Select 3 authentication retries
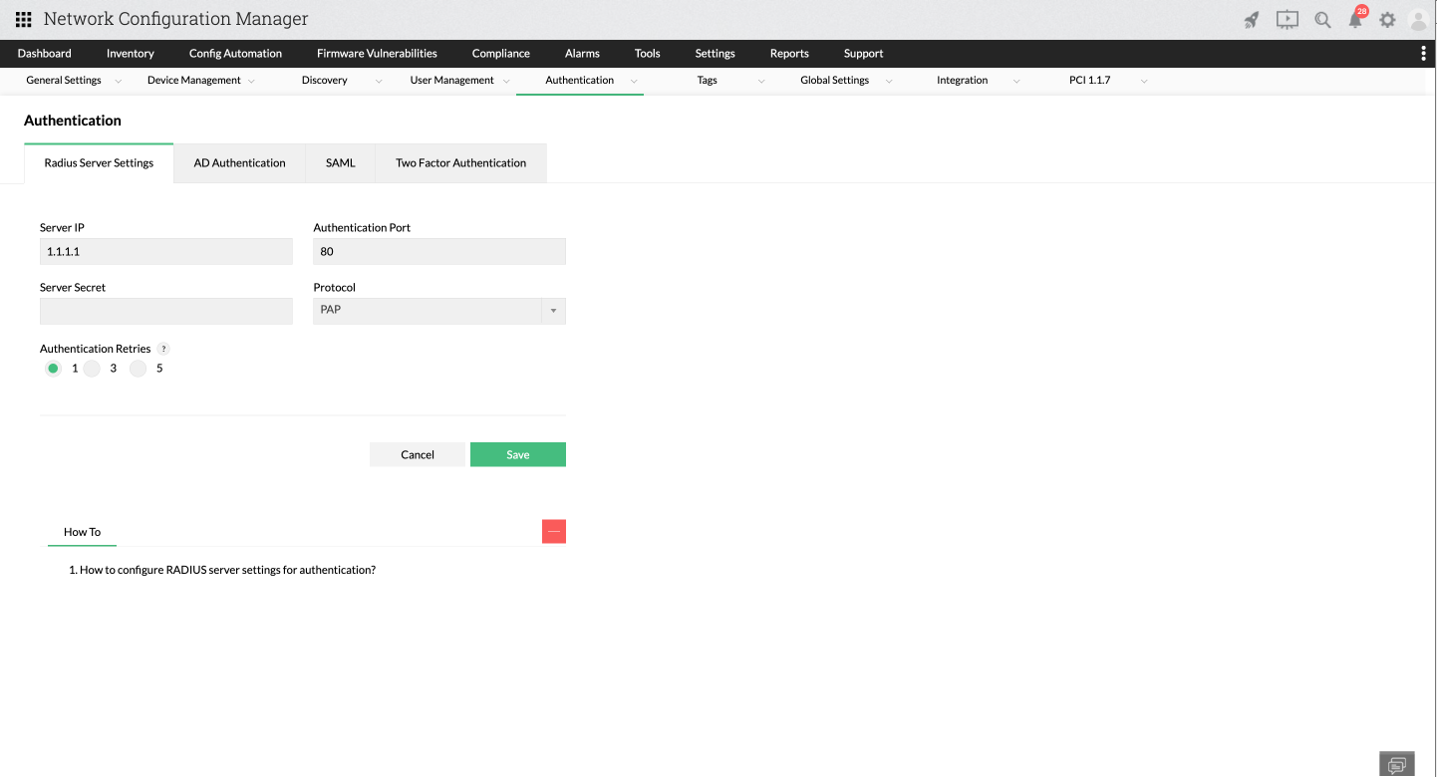The image size is (1437, 777). [92, 369]
